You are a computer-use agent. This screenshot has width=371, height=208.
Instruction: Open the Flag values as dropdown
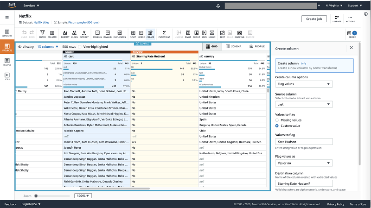click(304, 163)
